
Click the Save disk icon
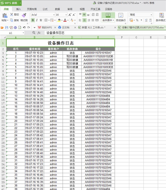[7, 28]
